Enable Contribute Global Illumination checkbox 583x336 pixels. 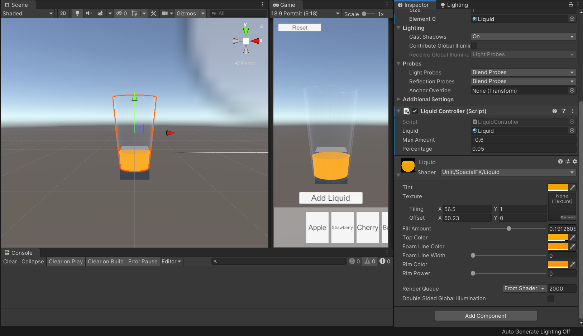474,45
